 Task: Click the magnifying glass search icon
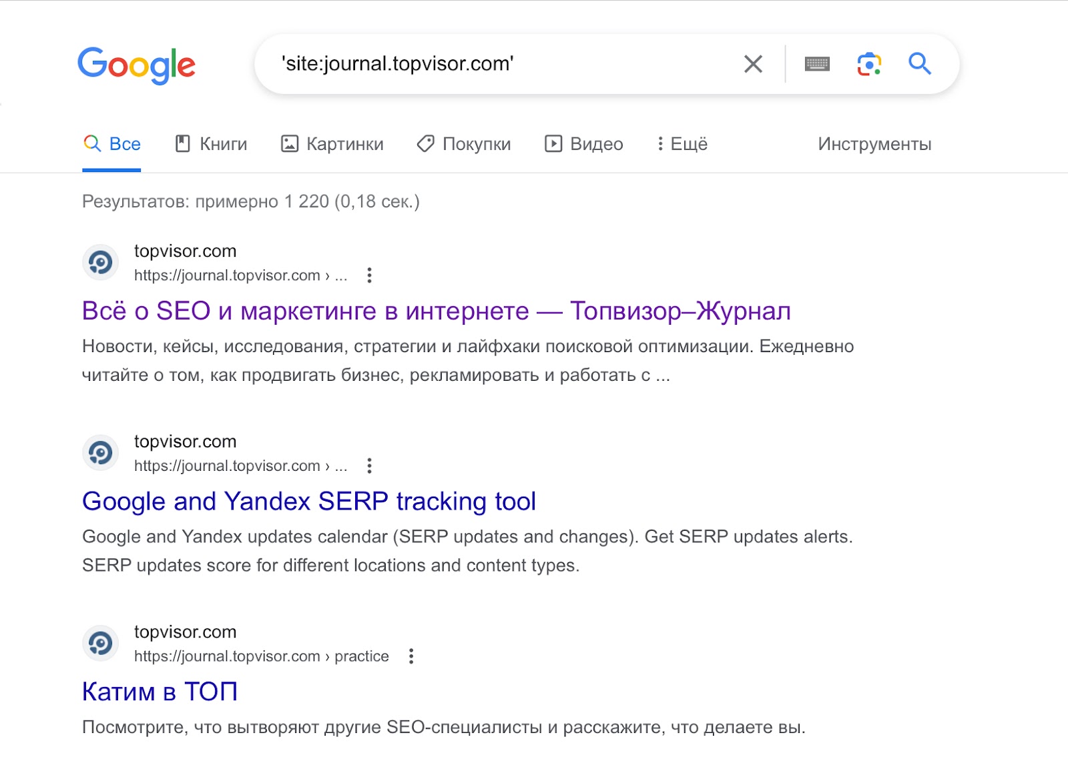coord(920,64)
